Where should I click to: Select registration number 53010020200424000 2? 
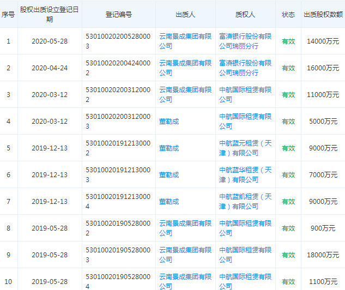[118, 68]
